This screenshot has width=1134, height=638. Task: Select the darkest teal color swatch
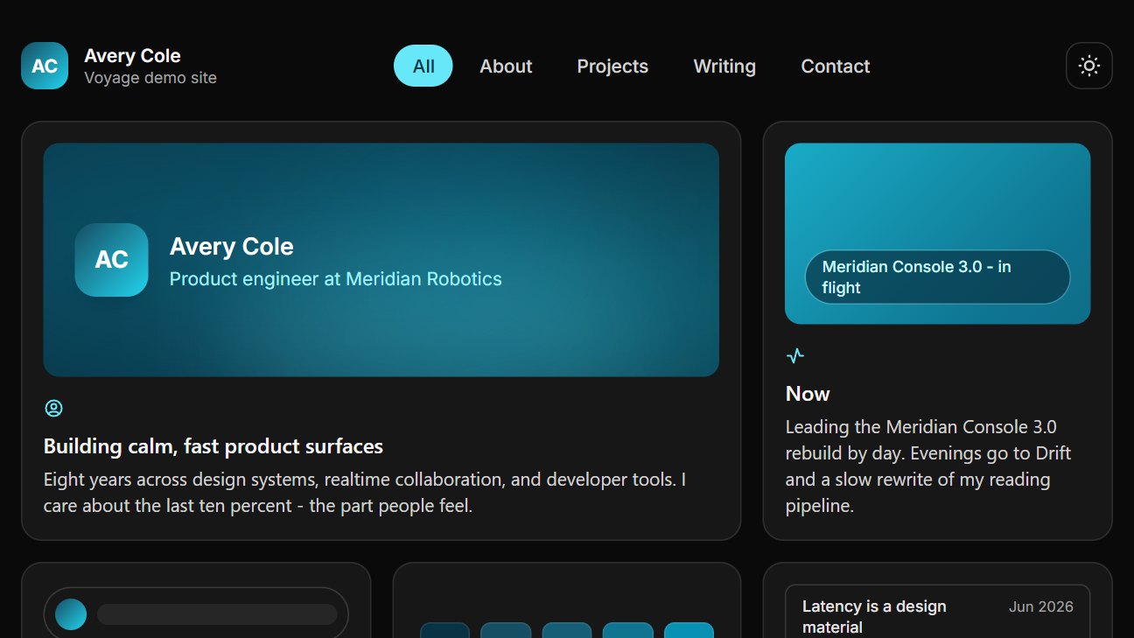[444, 630]
